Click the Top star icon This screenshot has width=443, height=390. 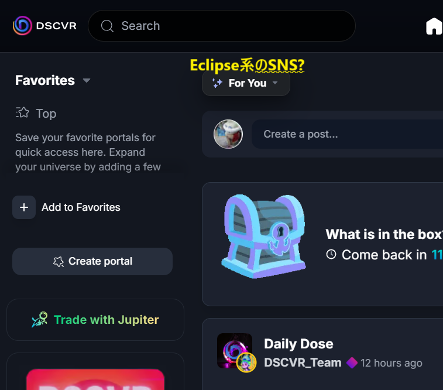(22, 112)
